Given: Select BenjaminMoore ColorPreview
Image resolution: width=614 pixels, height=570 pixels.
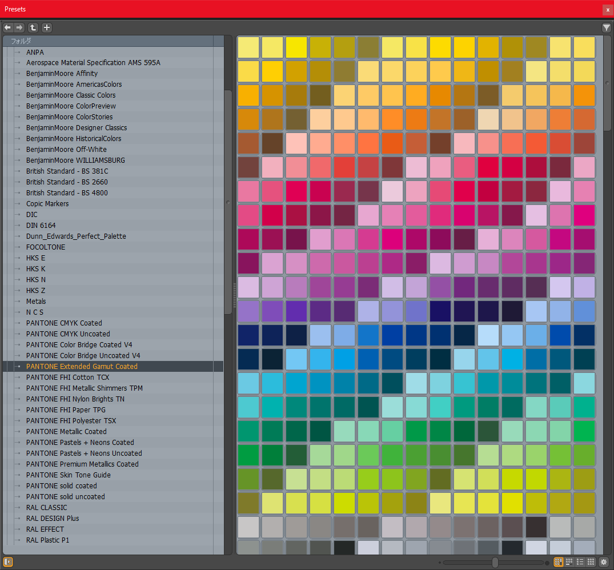Looking at the screenshot, I should (71, 106).
